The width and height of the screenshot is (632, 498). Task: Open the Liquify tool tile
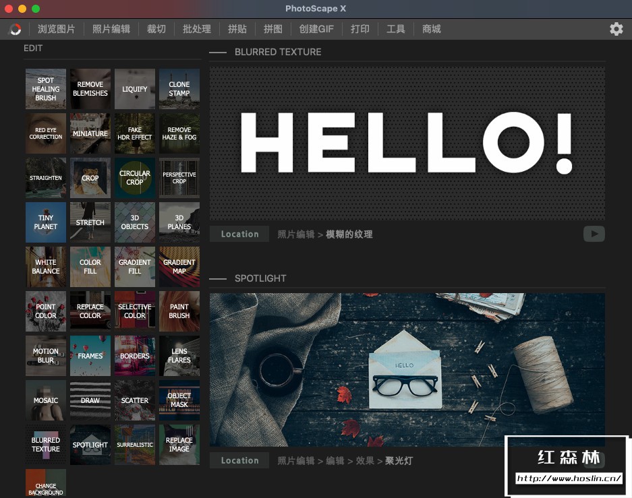point(135,89)
